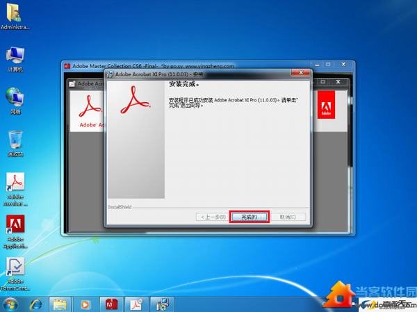Viewport: 417px width, 312px height.
Task: Click the 上一步(B) back button
Action: pyautogui.click(x=213, y=217)
